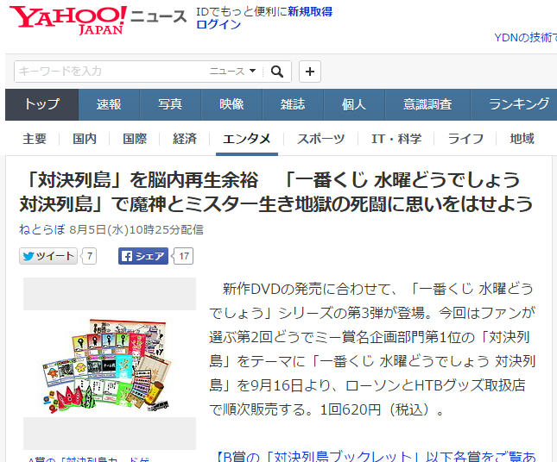Click the magnifying glass search icon
The width and height of the screenshot is (557, 462).
point(276,72)
